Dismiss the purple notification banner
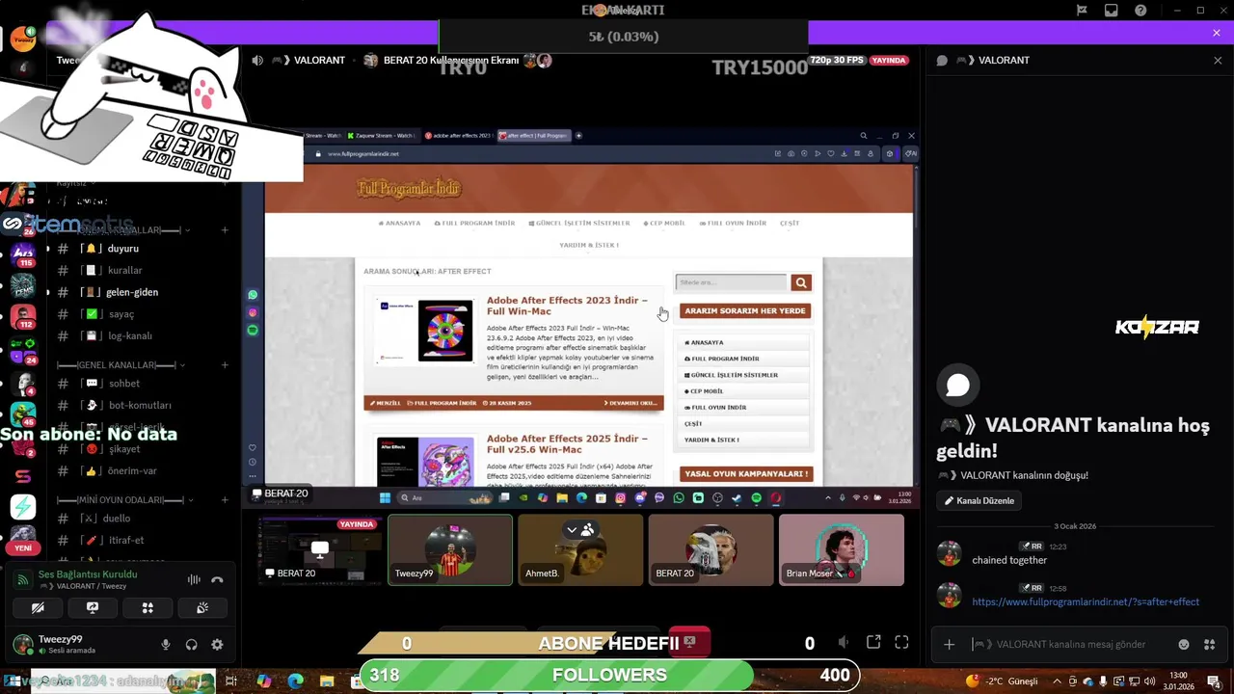The width and height of the screenshot is (1234, 694). tap(1217, 33)
